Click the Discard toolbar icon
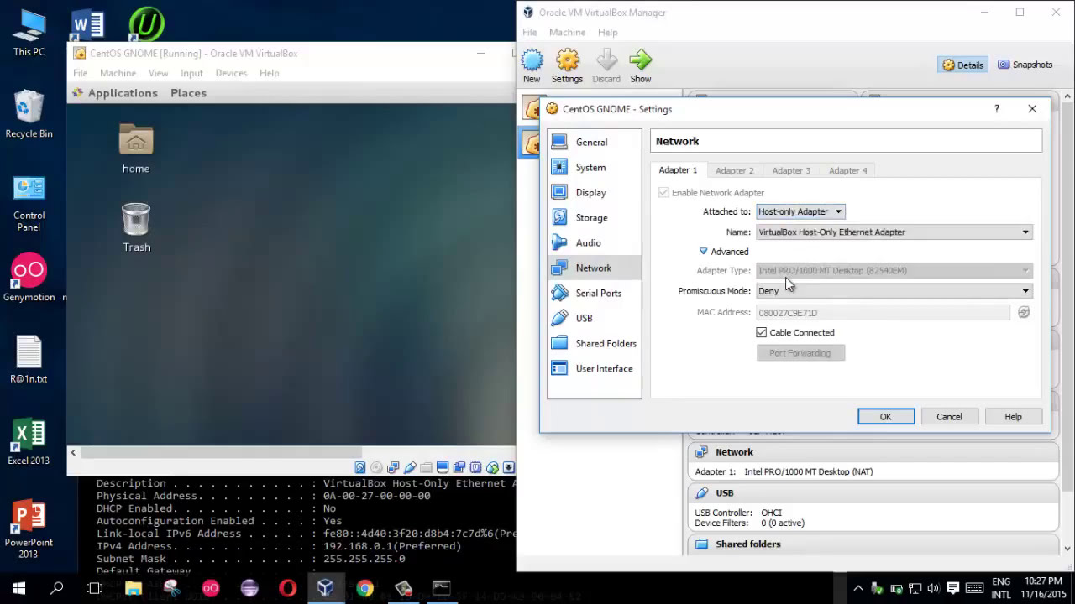1075x604 pixels. 606,66
